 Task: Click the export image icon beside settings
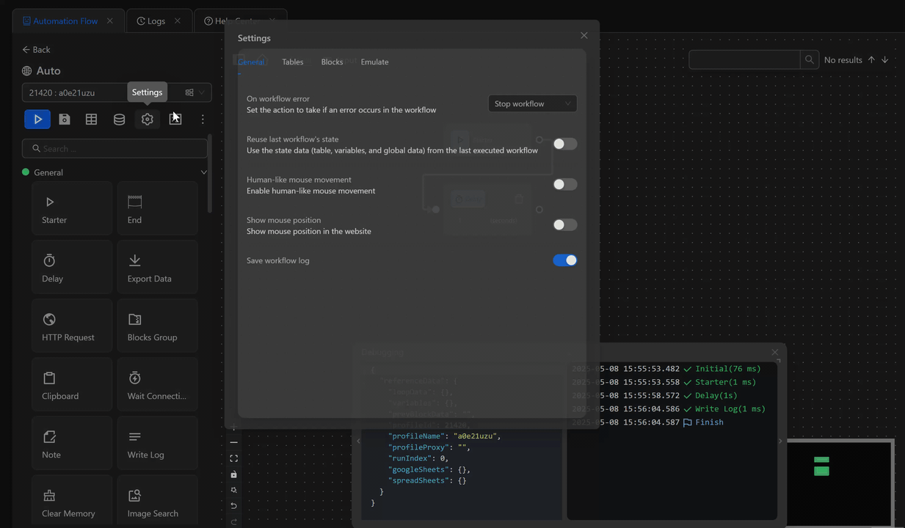pos(175,118)
